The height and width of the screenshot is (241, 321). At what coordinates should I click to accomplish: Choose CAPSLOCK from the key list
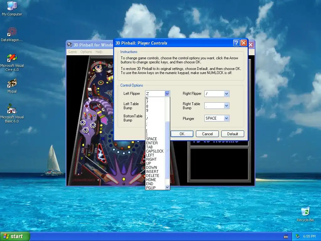[x=155, y=151]
